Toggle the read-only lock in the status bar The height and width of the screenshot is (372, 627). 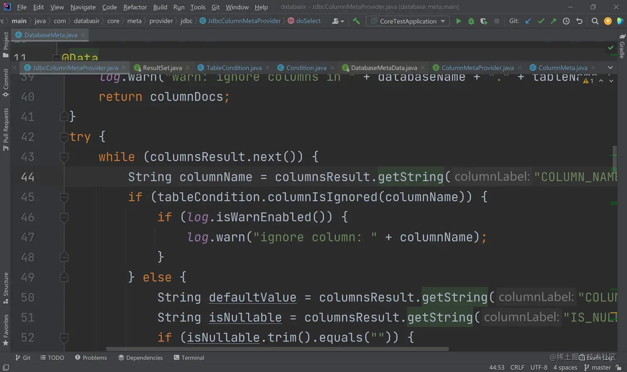click(619, 367)
